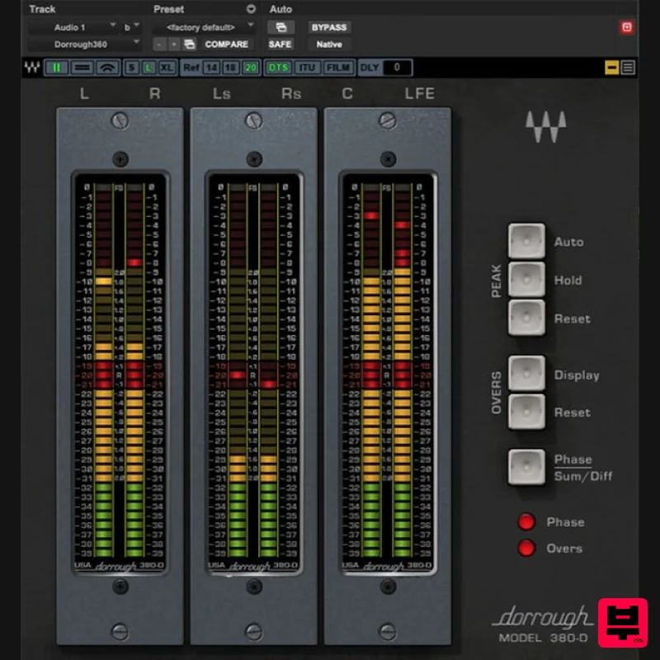
Task: Select the horizontal meter orientation icon
Action: click(x=82, y=68)
